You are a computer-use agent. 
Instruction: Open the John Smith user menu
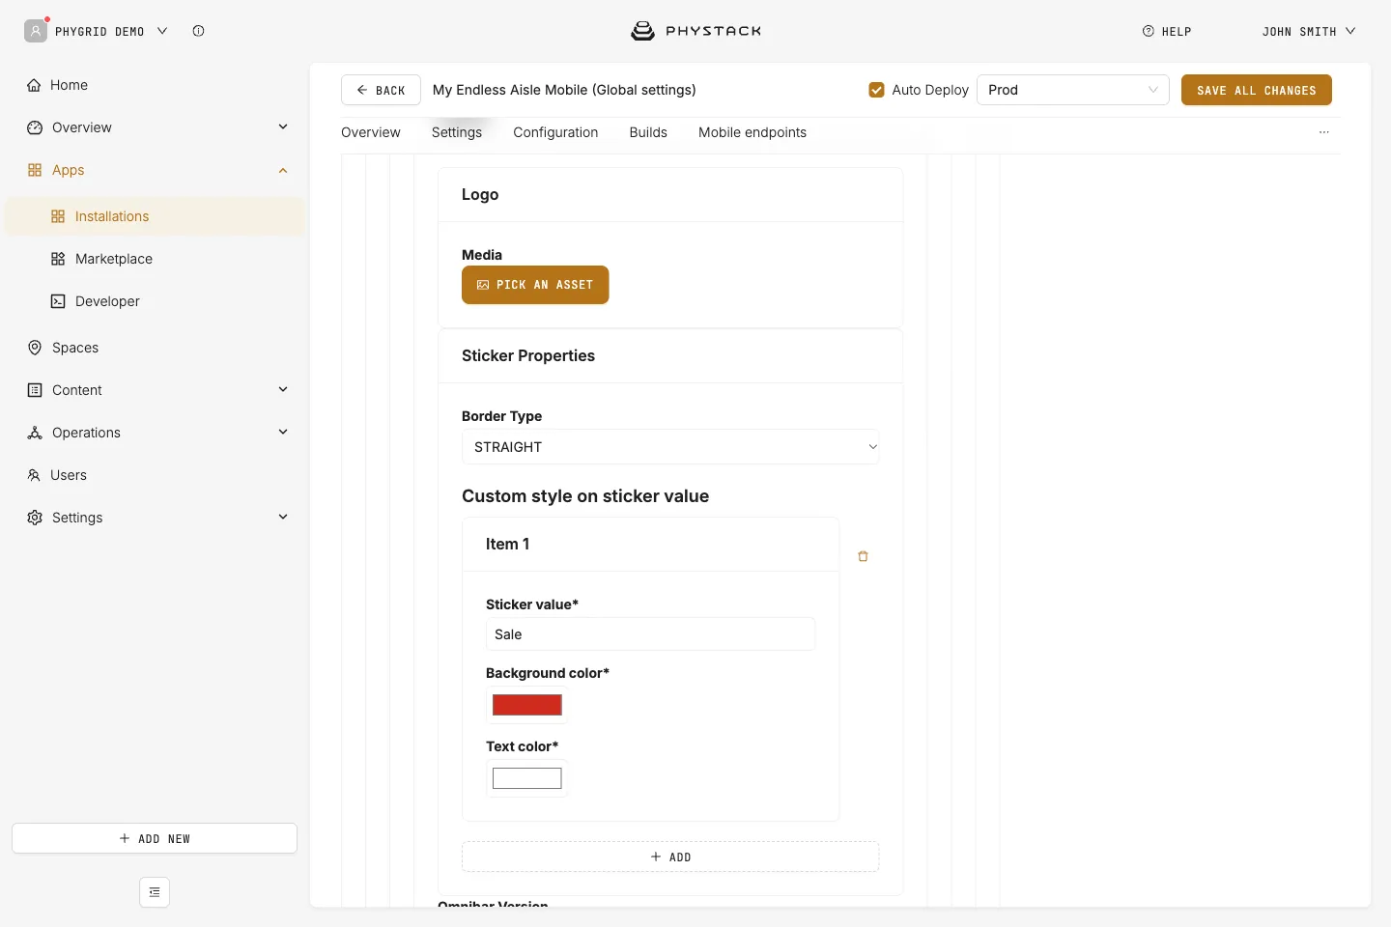pyautogui.click(x=1309, y=32)
